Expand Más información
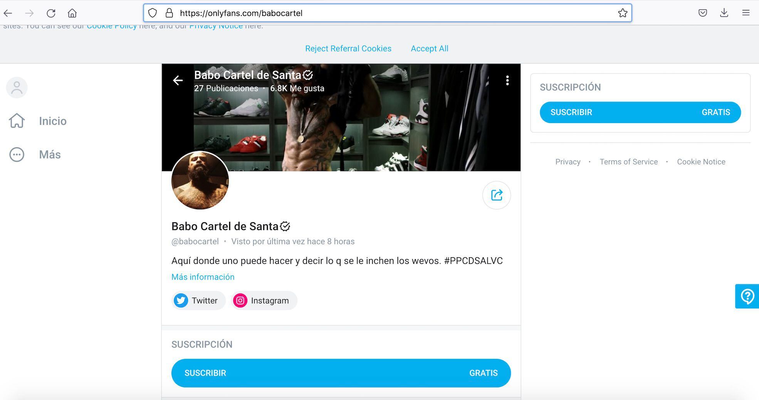This screenshot has height=400, width=759. coord(203,277)
